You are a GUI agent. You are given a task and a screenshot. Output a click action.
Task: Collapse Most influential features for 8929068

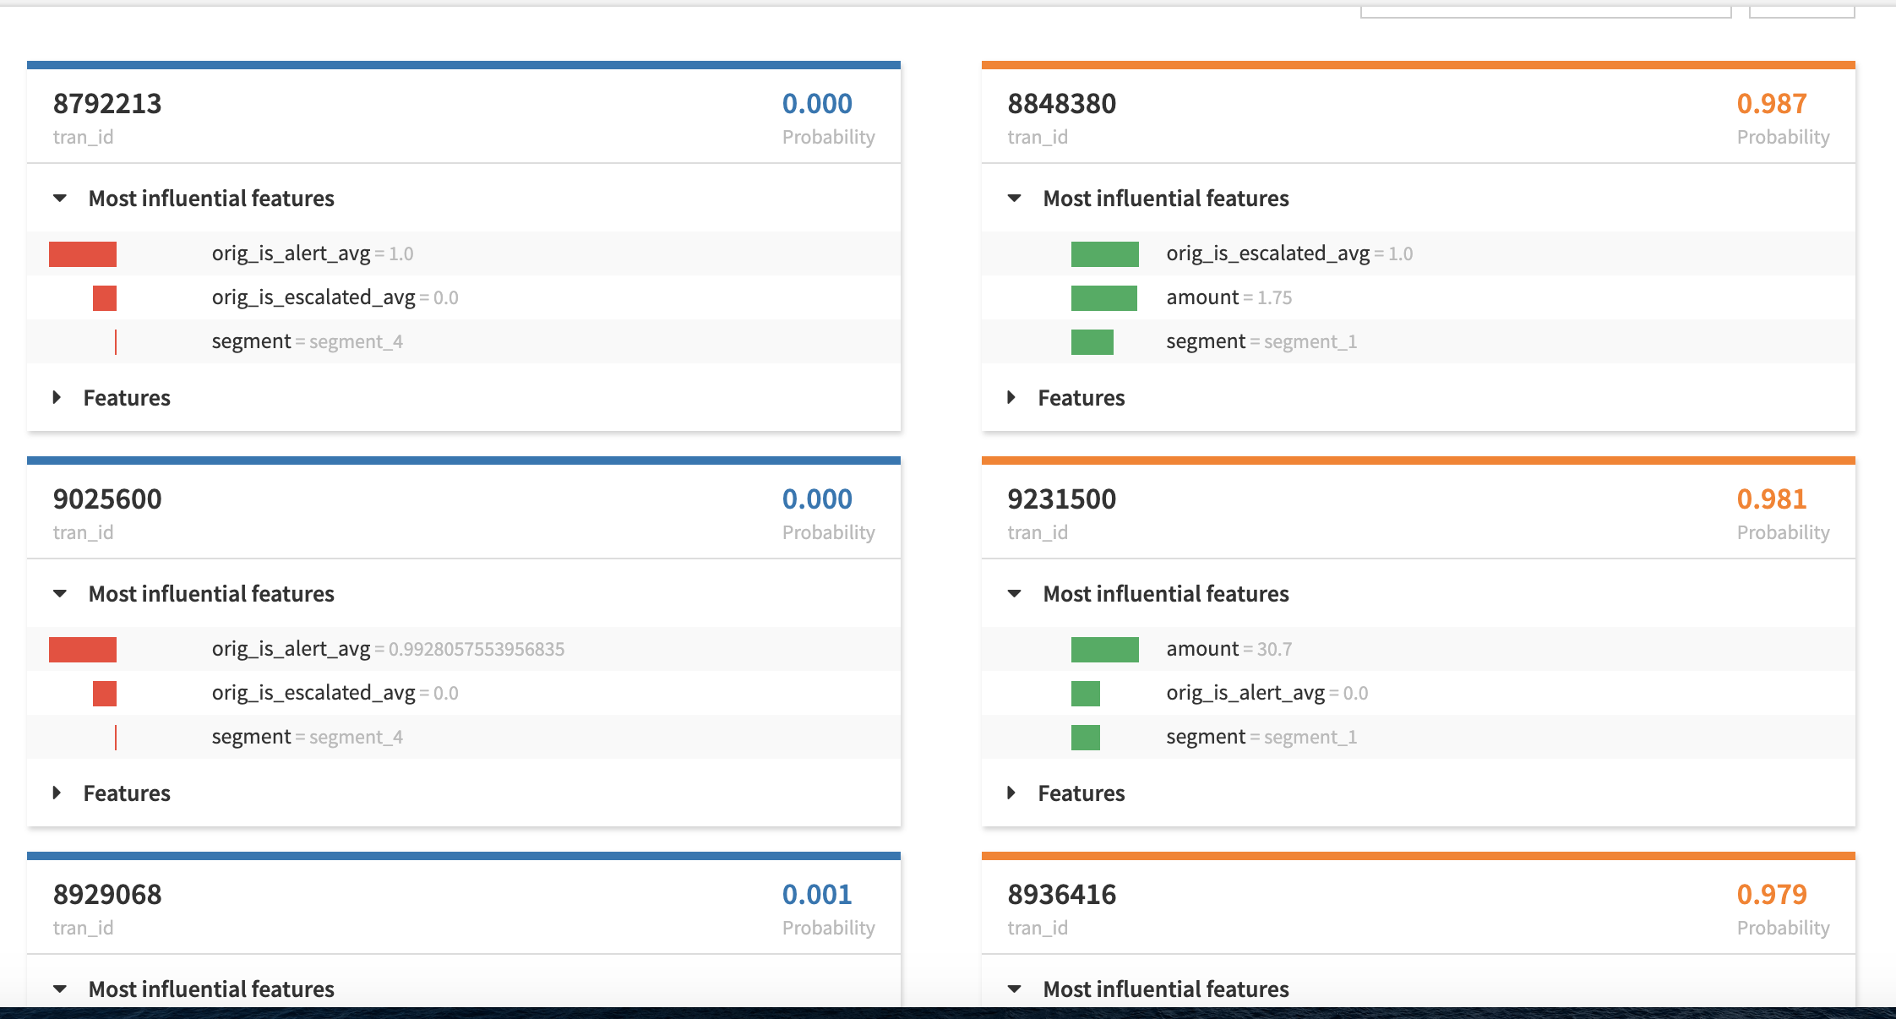tap(60, 989)
